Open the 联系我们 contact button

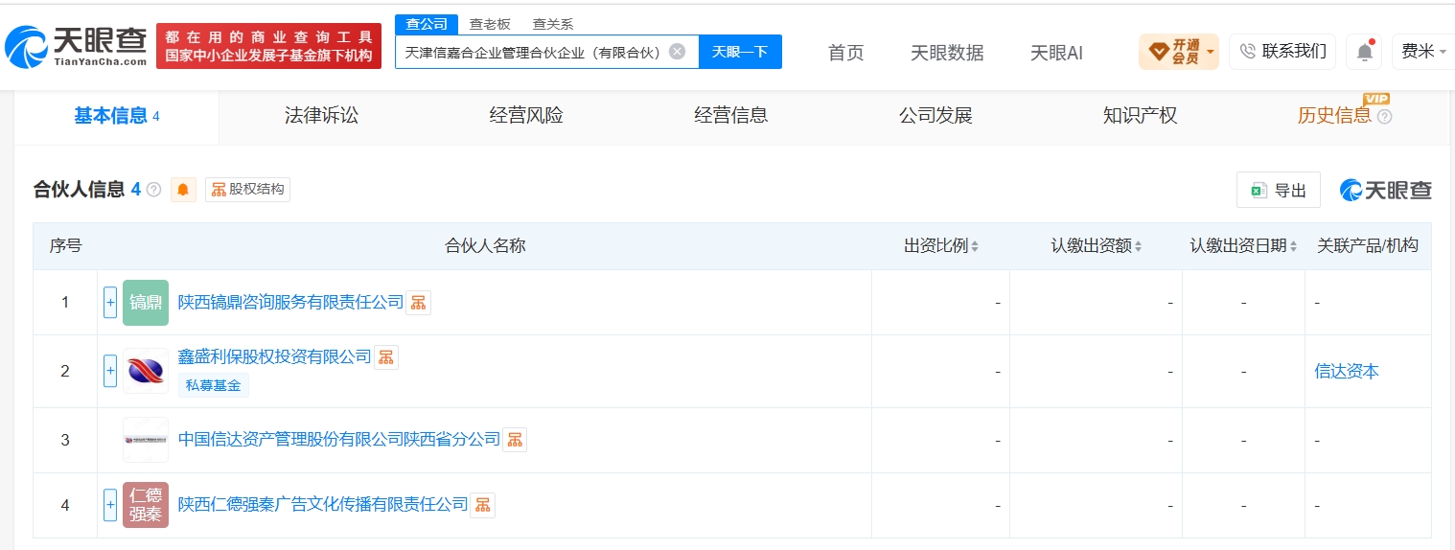[x=1282, y=52]
